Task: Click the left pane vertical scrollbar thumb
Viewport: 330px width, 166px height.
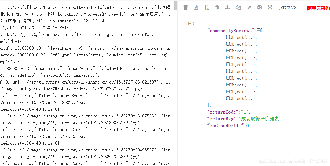Action: pos(175,5)
